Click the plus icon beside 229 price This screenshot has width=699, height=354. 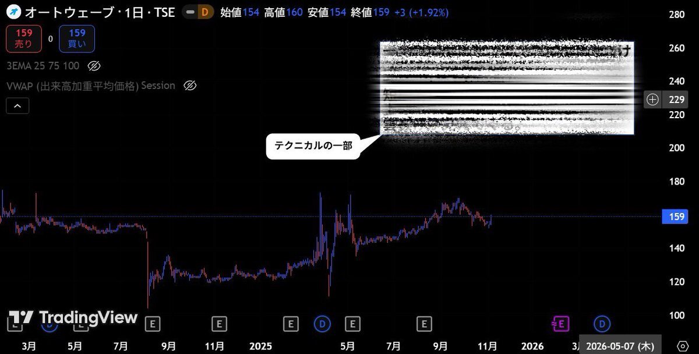click(652, 100)
